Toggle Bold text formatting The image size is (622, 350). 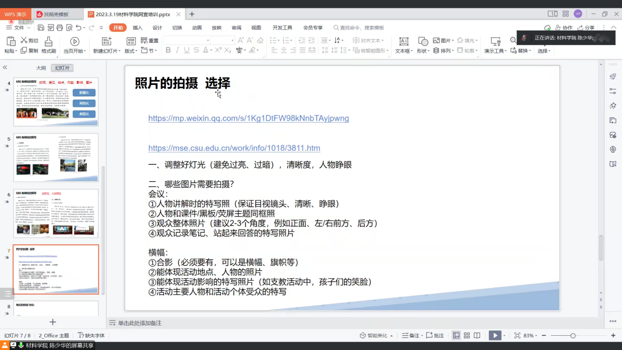[168, 50]
